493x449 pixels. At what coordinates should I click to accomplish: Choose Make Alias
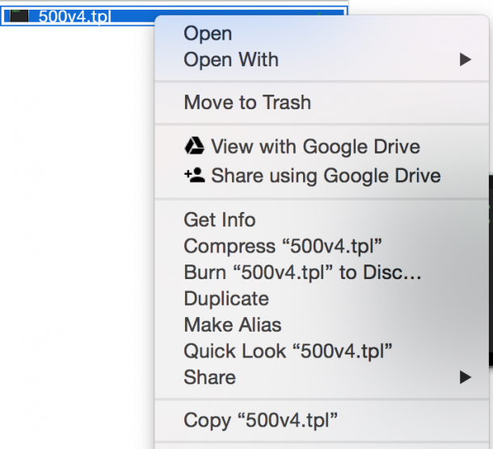coord(233,324)
